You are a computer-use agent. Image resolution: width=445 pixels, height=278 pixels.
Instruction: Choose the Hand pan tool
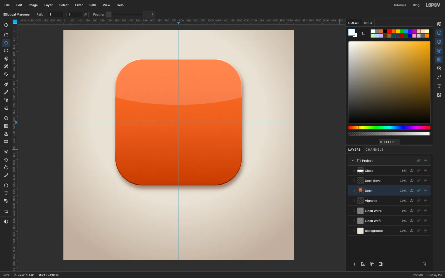click(x=6, y=167)
